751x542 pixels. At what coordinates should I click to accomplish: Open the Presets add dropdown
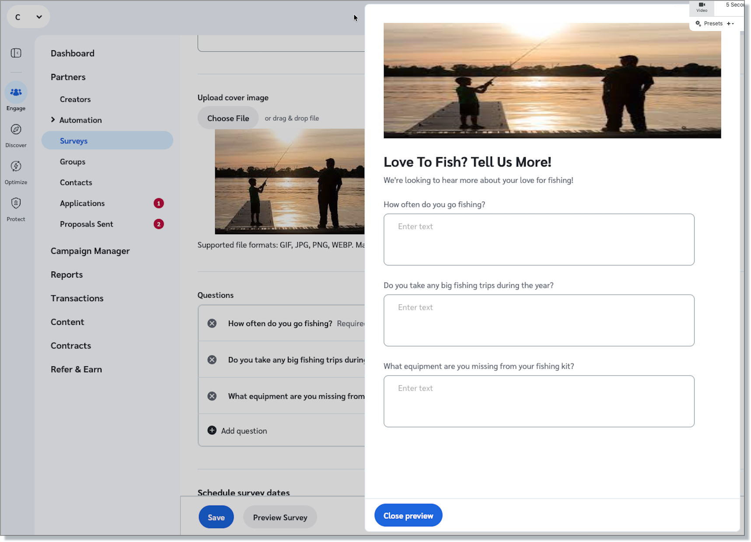(x=730, y=24)
